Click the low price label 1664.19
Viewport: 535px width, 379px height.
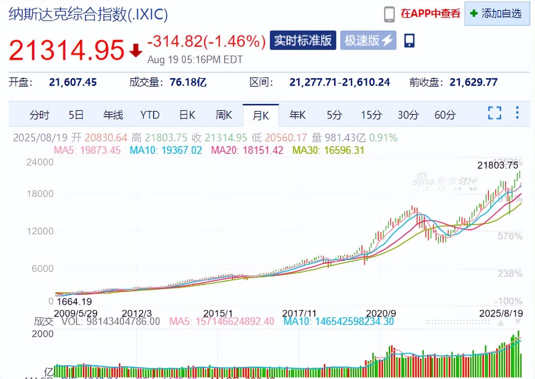coord(74,302)
